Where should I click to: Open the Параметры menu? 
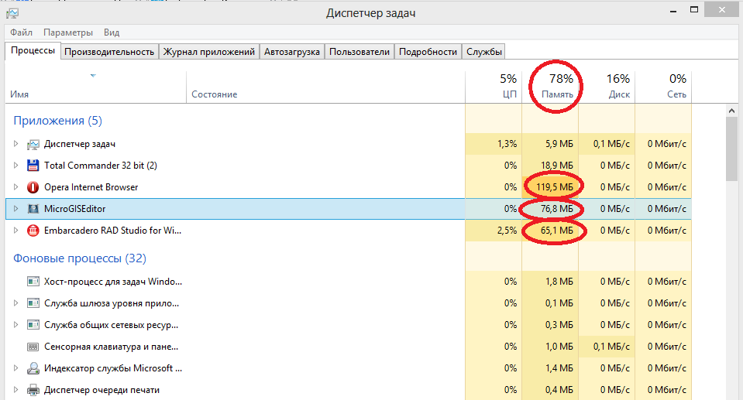68,32
